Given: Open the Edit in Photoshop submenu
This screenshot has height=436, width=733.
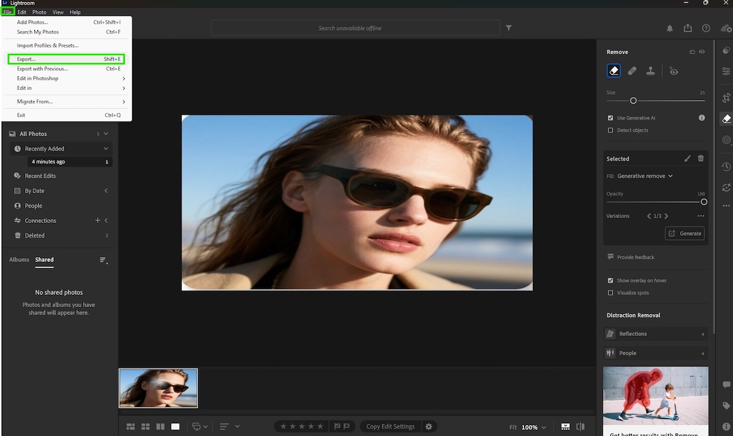Looking at the screenshot, I should pyautogui.click(x=67, y=78).
